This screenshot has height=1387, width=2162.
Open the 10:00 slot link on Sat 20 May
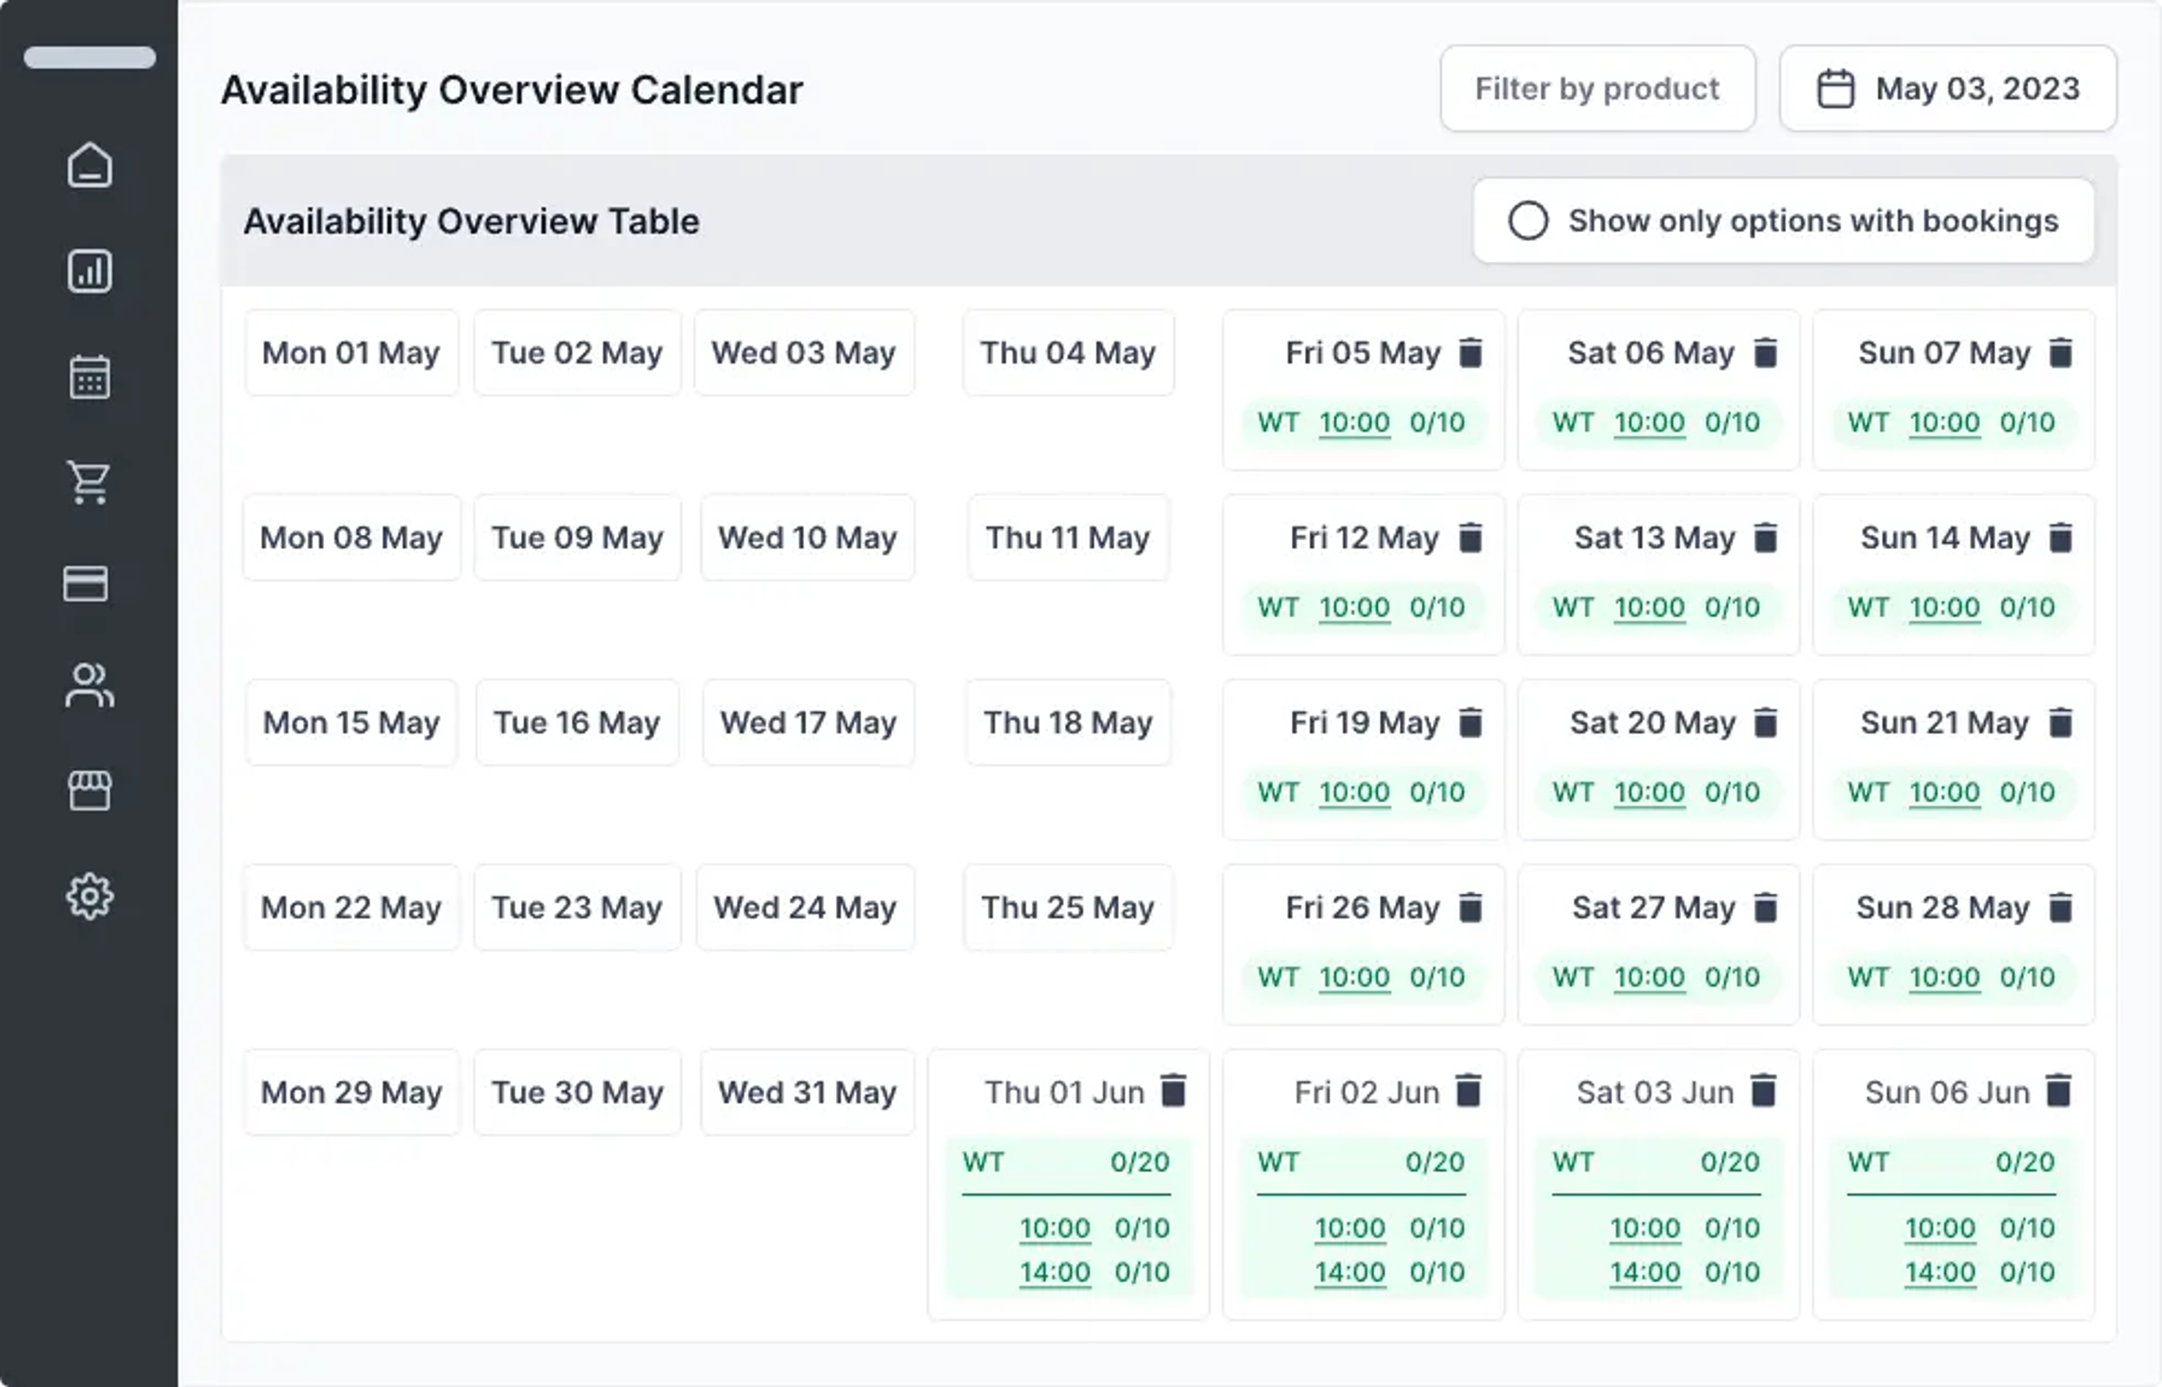tap(1649, 793)
